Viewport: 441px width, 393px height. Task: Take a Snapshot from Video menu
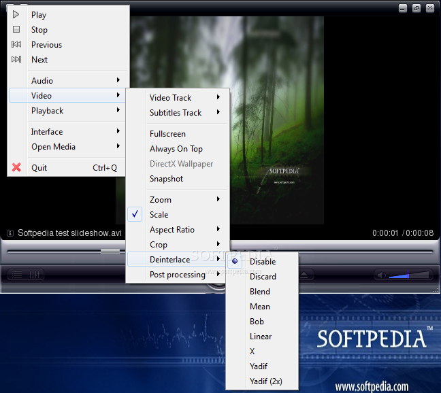[x=177, y=179]
